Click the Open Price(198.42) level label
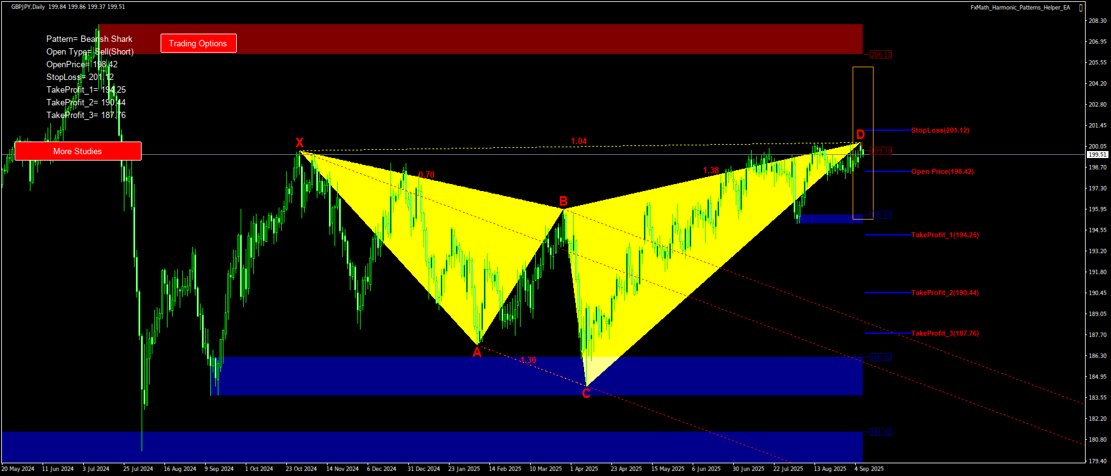This screenshot has height=476, width=1111. [x=942, y=171]
